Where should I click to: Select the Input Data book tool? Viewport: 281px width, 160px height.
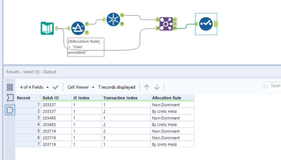point(47,28)
